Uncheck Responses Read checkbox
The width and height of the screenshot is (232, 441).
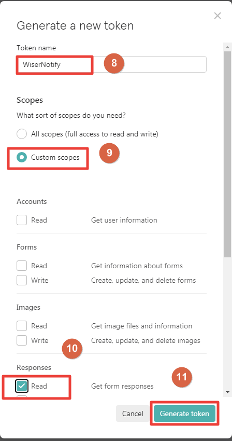(22, 386)
